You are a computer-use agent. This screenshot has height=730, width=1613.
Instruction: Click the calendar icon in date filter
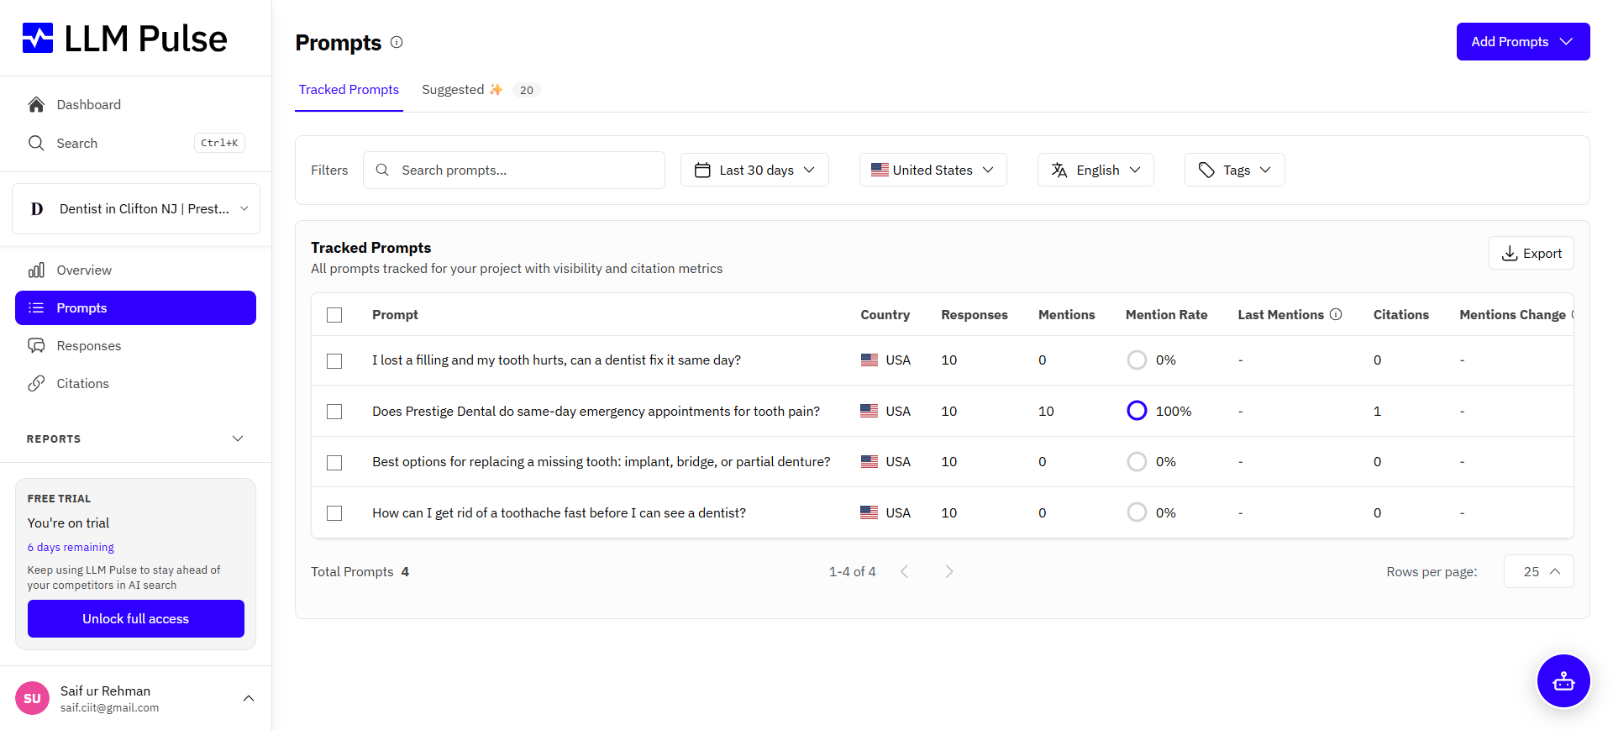[702, 170]
